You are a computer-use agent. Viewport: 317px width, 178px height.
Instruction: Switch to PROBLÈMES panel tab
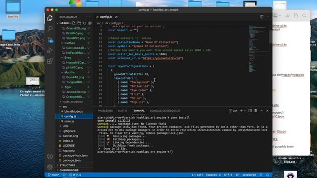coord(105,111)
